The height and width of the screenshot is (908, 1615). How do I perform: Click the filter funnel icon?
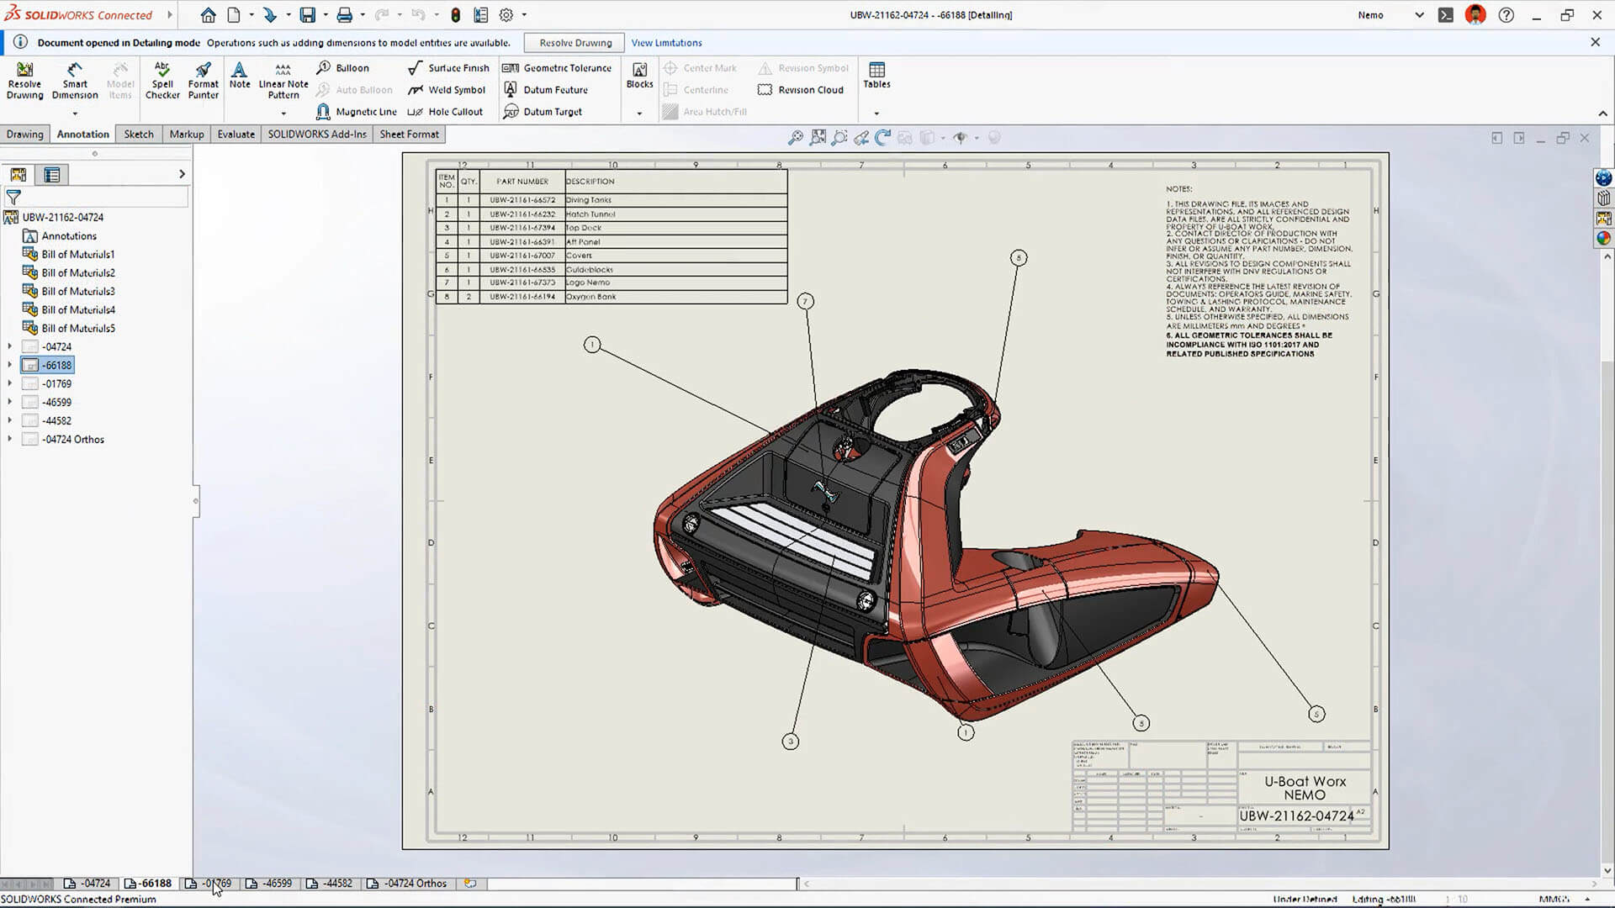(x=13, y=198)
